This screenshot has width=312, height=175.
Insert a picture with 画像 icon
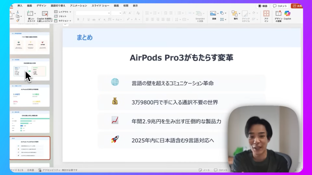[x=213, y=13]
